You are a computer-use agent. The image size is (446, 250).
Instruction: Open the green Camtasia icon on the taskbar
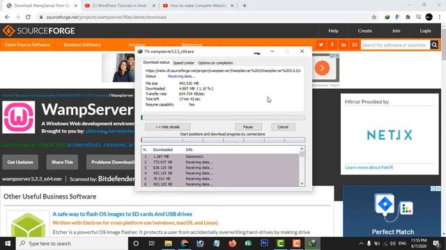[280, 244]
